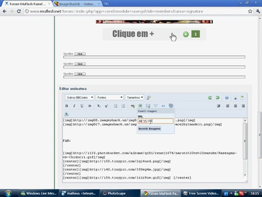Click the top-right editor toggle icon
Viewport: 262px width, 197px height.
pos(242,98)
